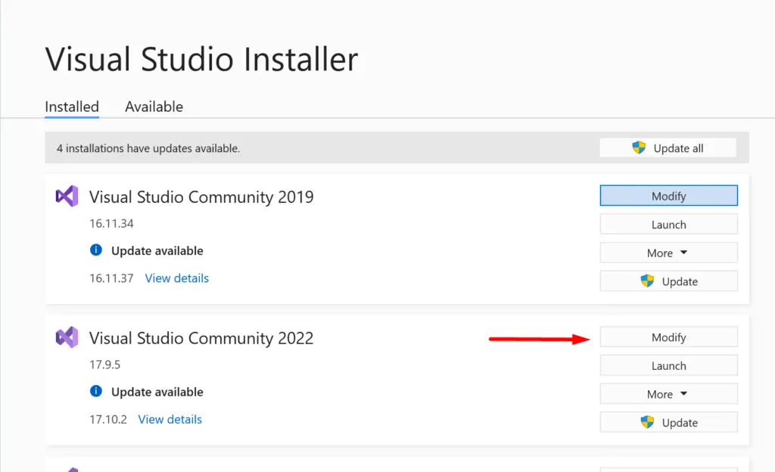Select the Installed tab
Viewport: 775px width, 472px height.
pos(71,107)
